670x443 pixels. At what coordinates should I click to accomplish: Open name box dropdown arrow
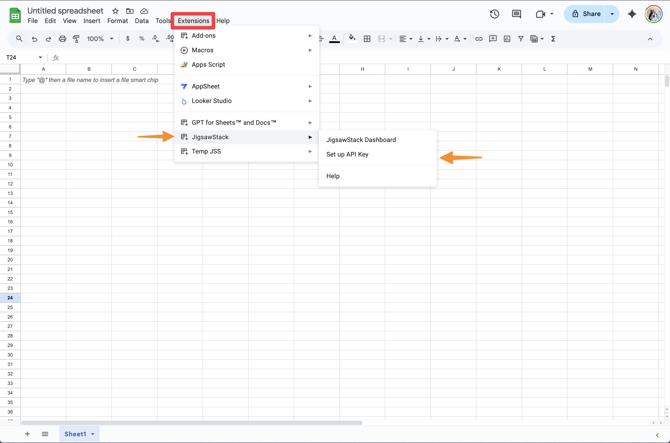point(41,57)
